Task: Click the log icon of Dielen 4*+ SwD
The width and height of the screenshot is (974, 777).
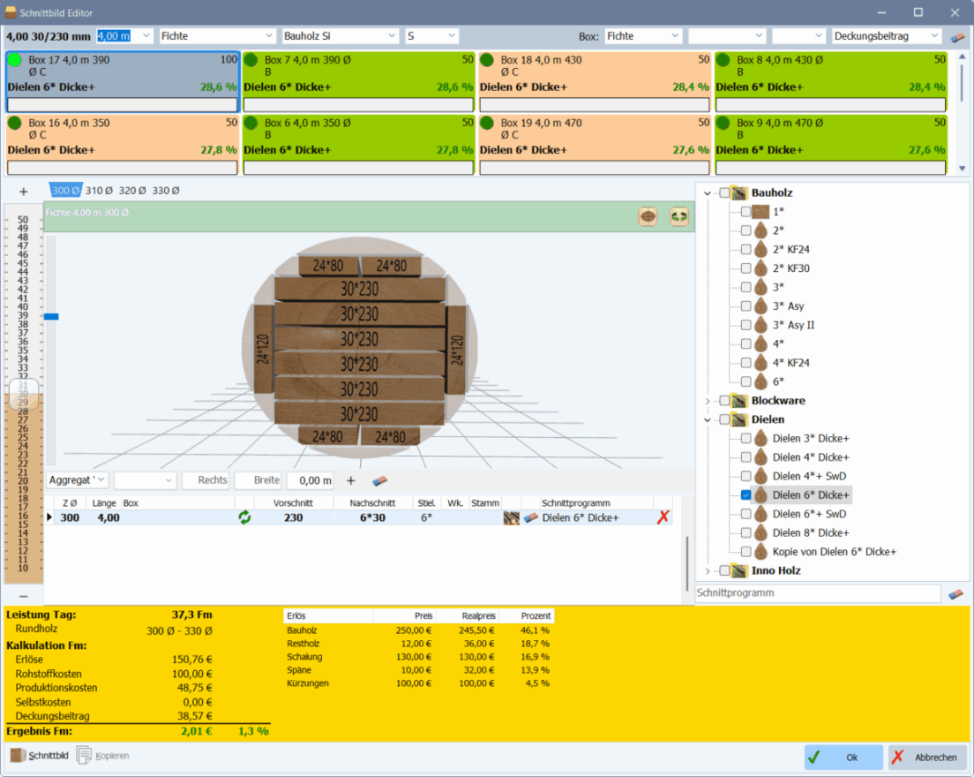Action: pyautogui.click(x=760, y=476)
